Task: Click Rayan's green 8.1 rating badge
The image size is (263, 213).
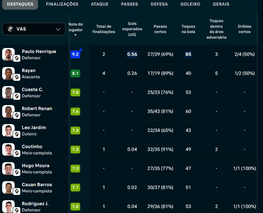Action: coord(75,73)
